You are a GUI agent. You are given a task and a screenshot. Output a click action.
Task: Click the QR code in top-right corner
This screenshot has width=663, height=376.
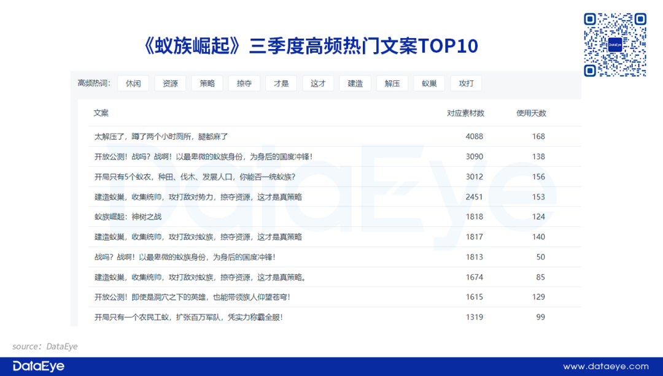(615, 45)
